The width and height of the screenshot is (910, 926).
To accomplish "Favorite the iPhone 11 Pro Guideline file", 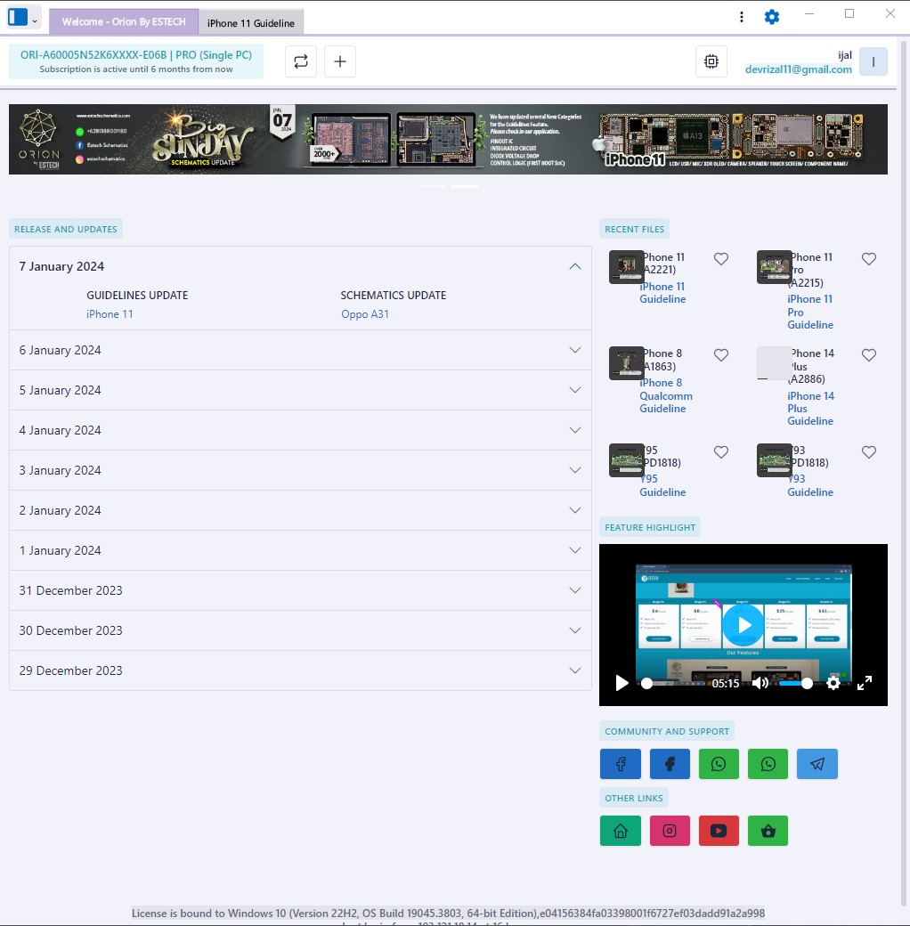I will click(x=869, y=259).
